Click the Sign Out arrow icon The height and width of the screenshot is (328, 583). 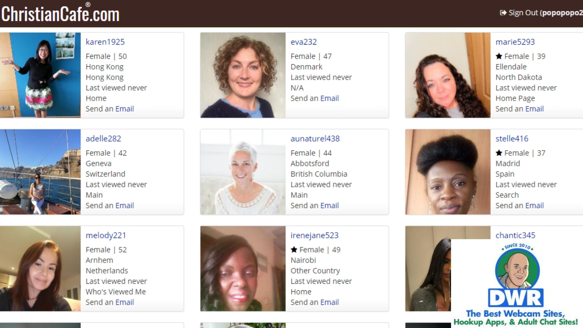[x=503, y=13]
